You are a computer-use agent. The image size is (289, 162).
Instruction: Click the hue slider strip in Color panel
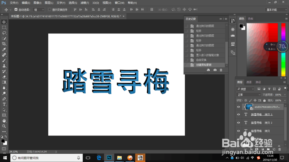click(x=283, y=50)
